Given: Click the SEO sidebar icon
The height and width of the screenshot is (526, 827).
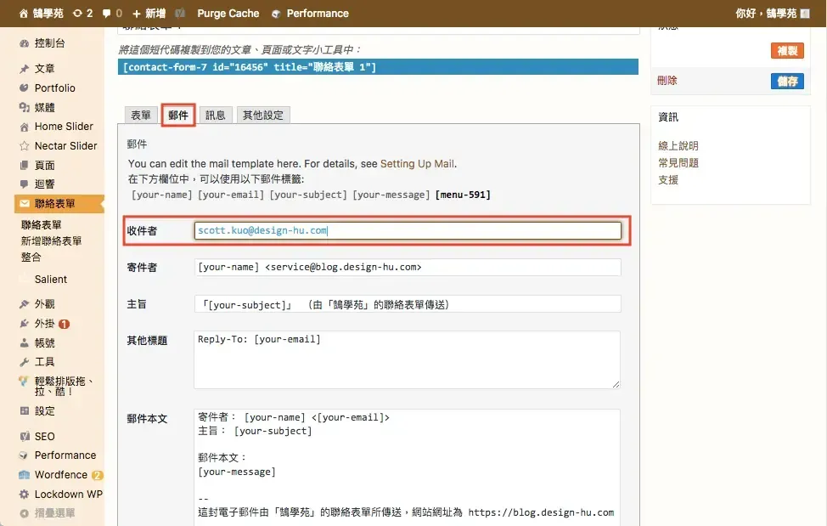Looking at the screenshot, I should point(25,436).
